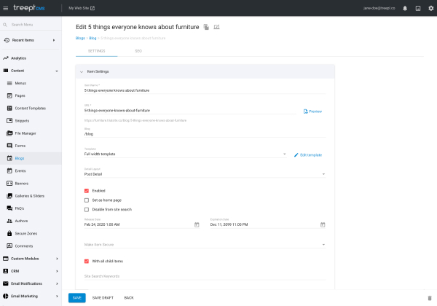
Task: Click the tablet preview icon in header
Action: [418, 8]
